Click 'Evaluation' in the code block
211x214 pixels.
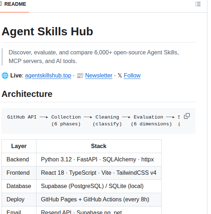click(x=148, y=117)
